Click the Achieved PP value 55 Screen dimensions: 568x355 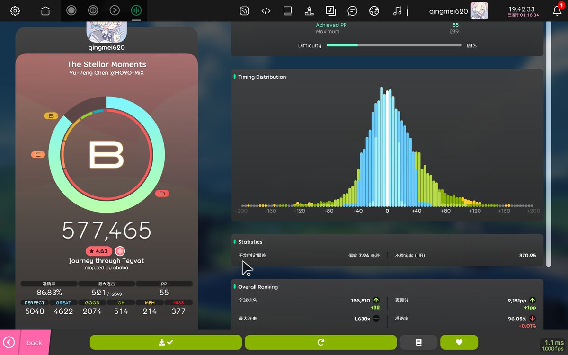(x=455, y=25)
